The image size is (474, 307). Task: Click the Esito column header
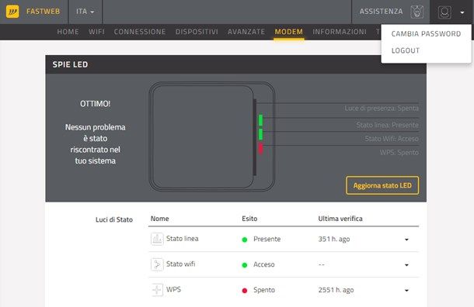(x=249, y=219)
